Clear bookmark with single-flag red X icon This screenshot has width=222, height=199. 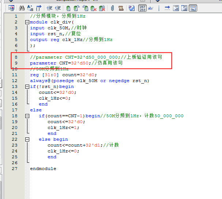(x=93, y=8)
